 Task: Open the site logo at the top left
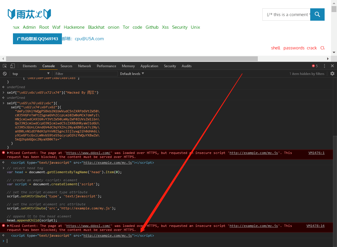pyautogui.click(x=29, y=14)
